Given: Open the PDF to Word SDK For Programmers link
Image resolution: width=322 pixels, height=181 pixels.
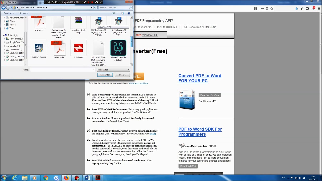Looking at the screenshot, I should (x=200, y=132).
